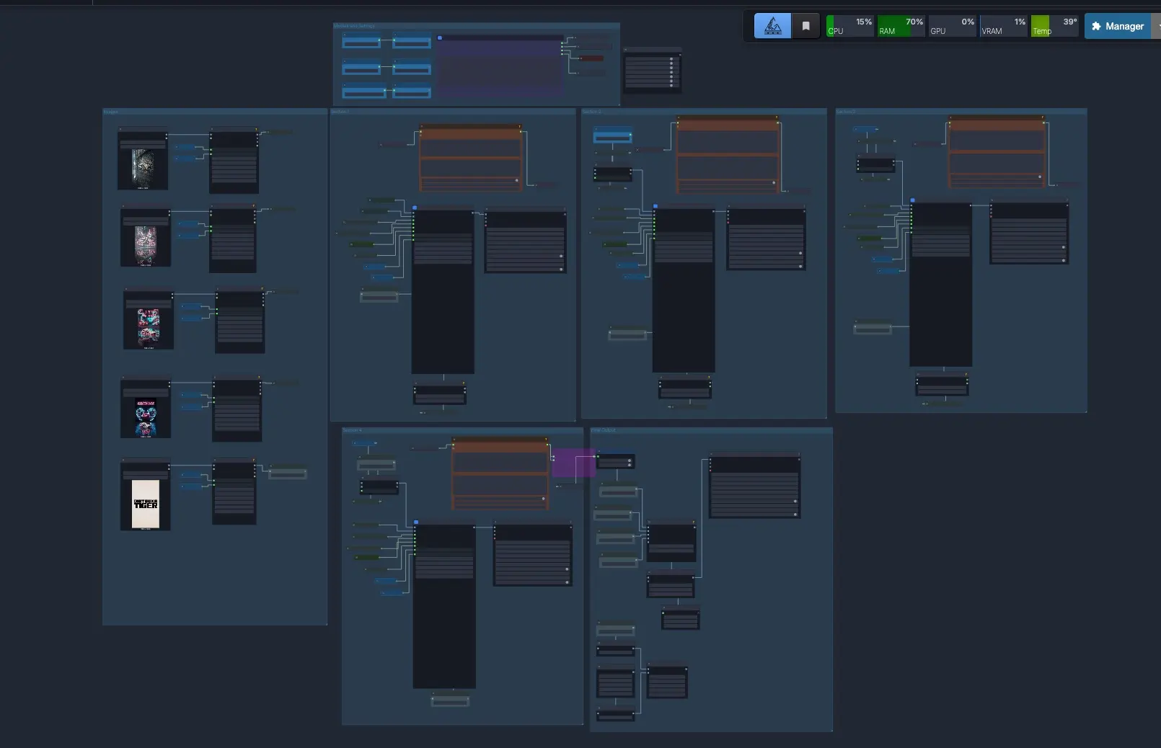Click the Tiger poster image thumbnail
This screenshot has width=1161, height=748.
point(146,504)
